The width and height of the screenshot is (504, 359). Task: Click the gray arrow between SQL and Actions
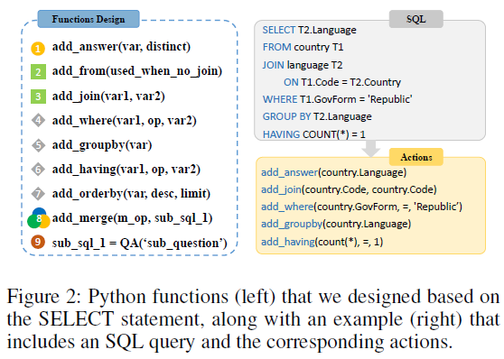371,148
